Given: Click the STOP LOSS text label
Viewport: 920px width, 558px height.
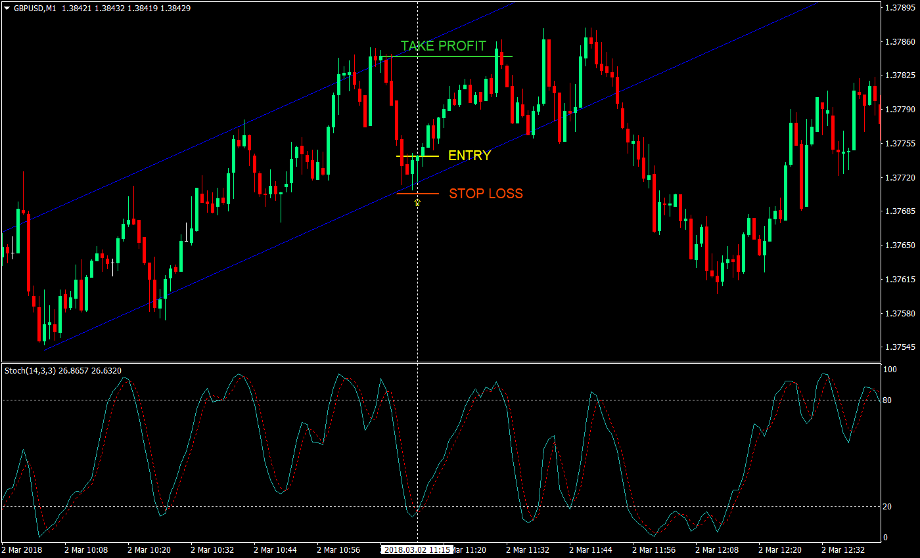Looking at the screenshot, I should (486, 194).
